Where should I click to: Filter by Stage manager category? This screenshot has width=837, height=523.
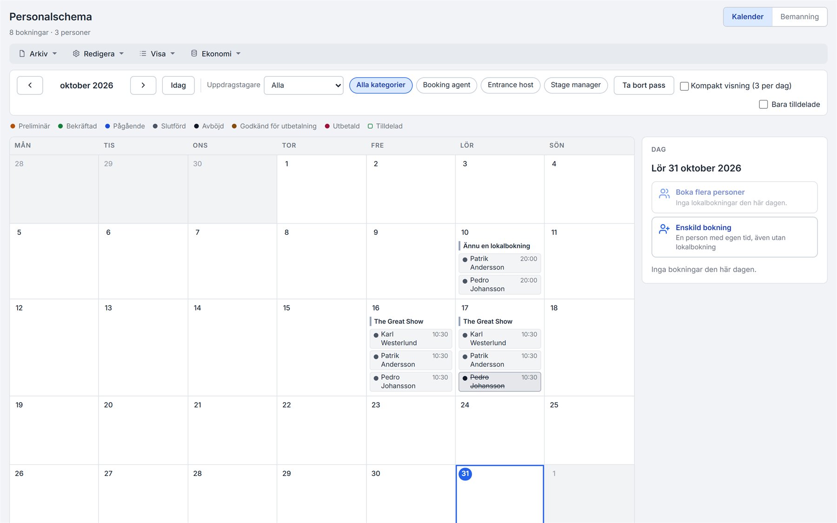[x=576, y=85]
